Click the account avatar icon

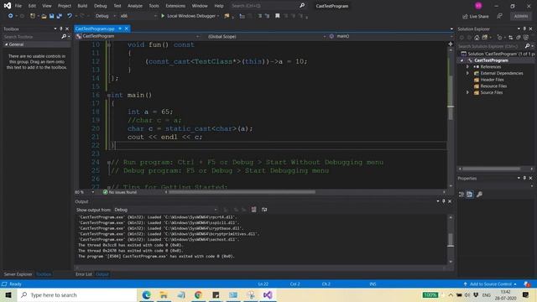[x=478, y=6]
